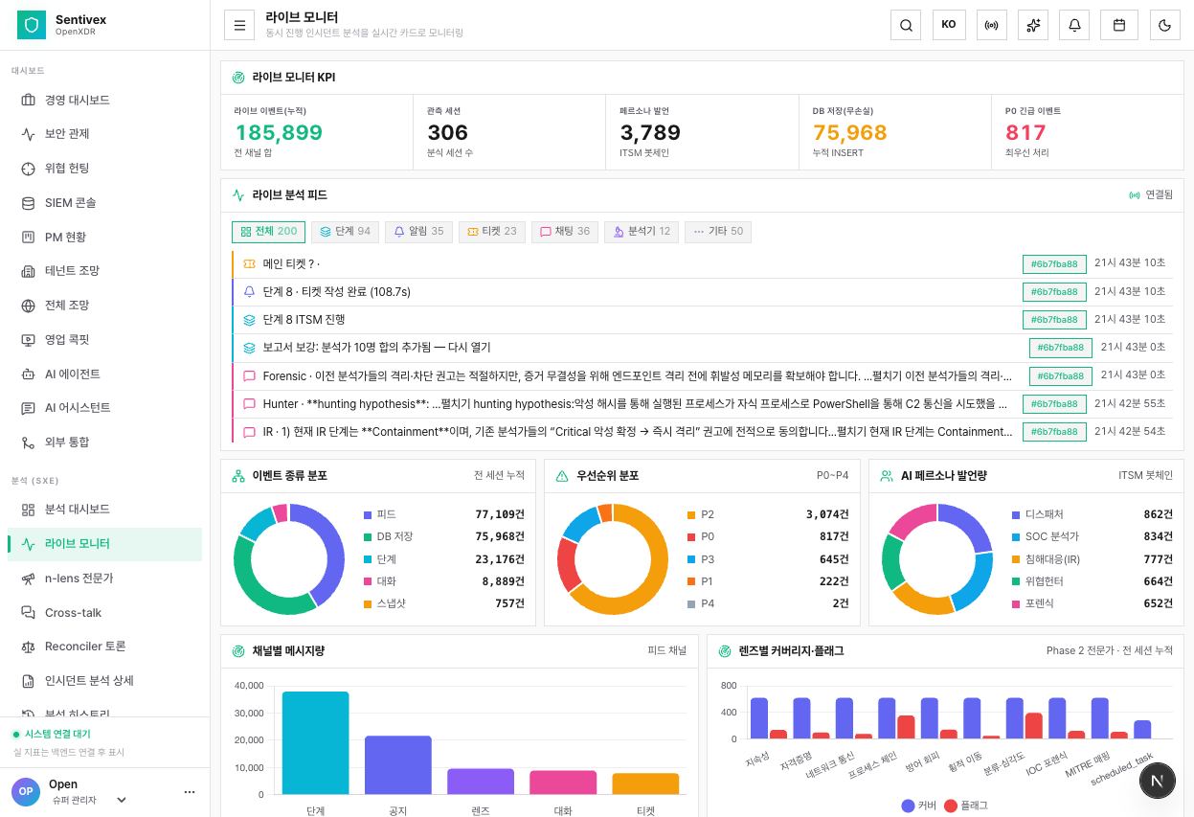The height and width of the screenshot is (817, 1194).
Task: Click the Cross-talk chat bubbles icon
Action: (x=28, y=613)
